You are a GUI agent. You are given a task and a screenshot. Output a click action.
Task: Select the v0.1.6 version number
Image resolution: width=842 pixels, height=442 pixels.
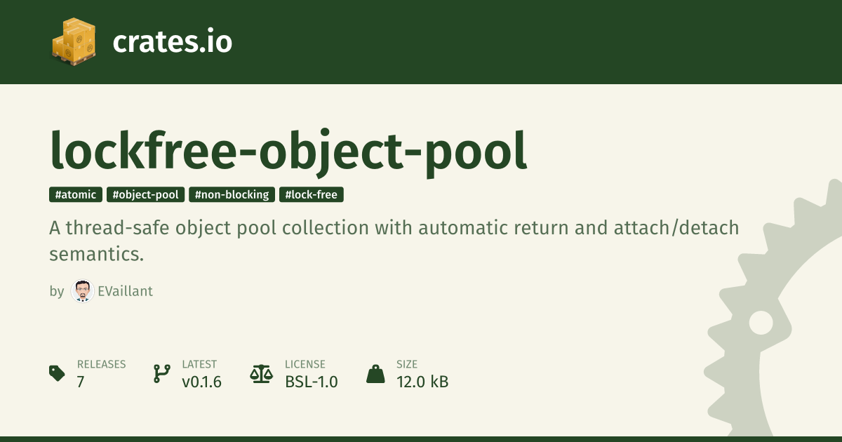(201, 382)
